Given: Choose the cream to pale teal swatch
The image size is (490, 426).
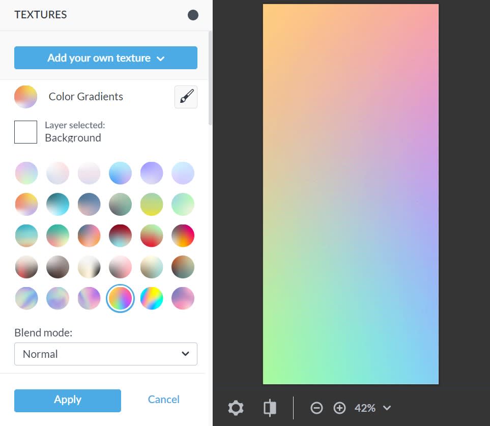Looking at the screenshot, I should click(152, 267).
